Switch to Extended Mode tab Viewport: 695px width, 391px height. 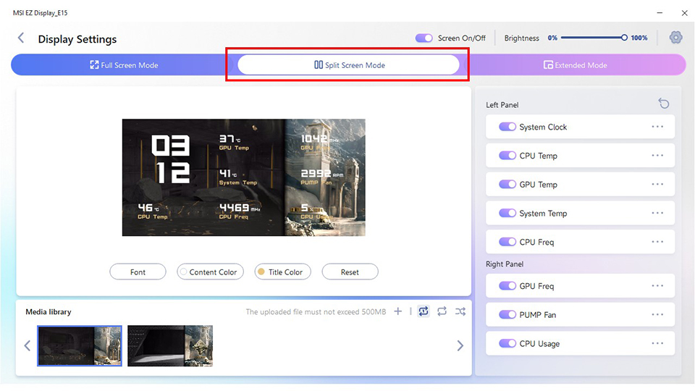pyautogui.click(x=575, y=65)
